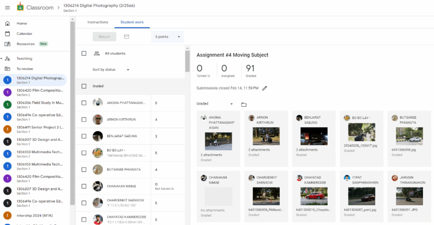Open BUTSANEE PHIANGTA's submission thumbnail

tap(409, 136)
